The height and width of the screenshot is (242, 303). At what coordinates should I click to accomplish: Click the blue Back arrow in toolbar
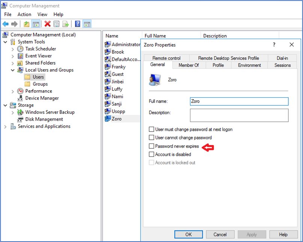[x=5, y=24]
